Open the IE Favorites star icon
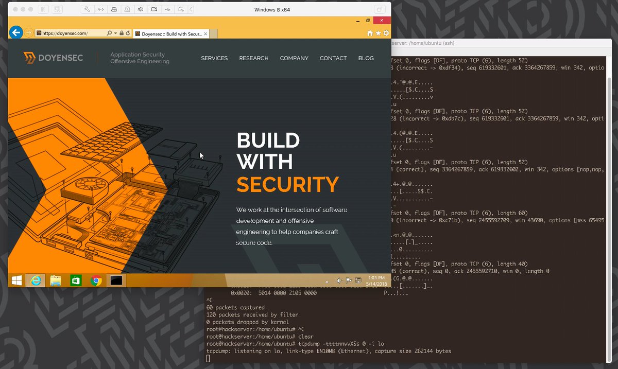 tap(378, 33)
